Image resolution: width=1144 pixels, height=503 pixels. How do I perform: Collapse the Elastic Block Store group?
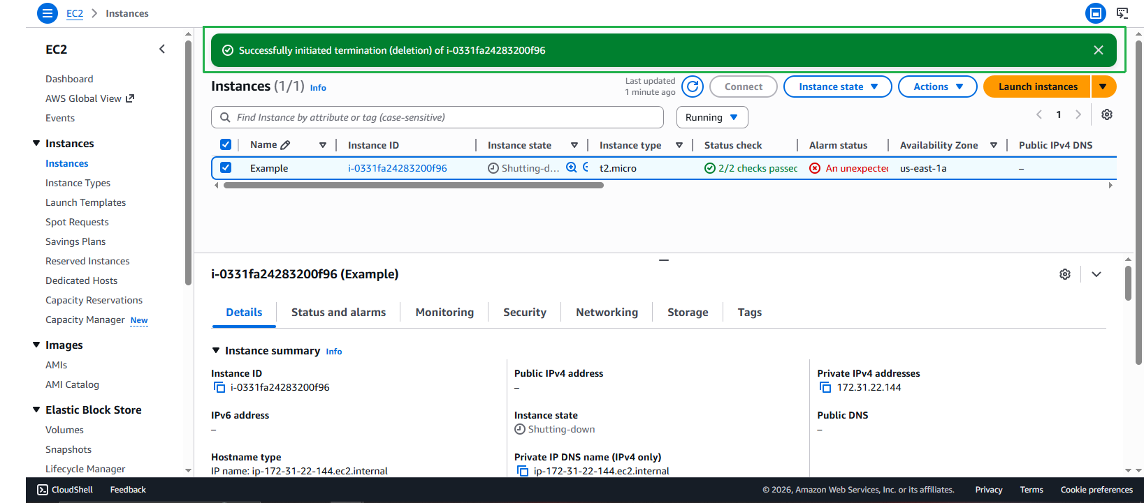click(36, 410)
